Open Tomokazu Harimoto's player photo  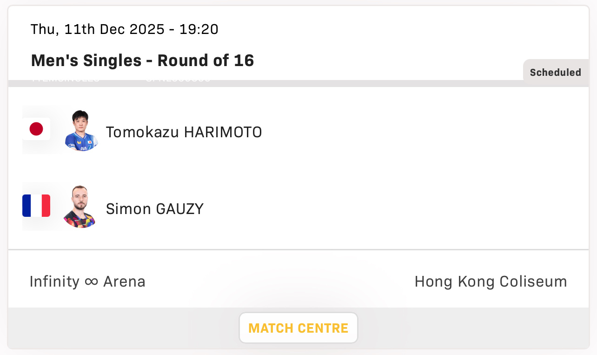[x=81, y=130]
